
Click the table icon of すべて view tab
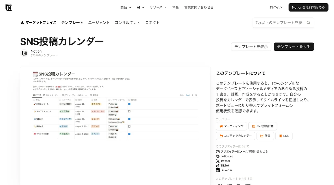click(x=34, y=95)
